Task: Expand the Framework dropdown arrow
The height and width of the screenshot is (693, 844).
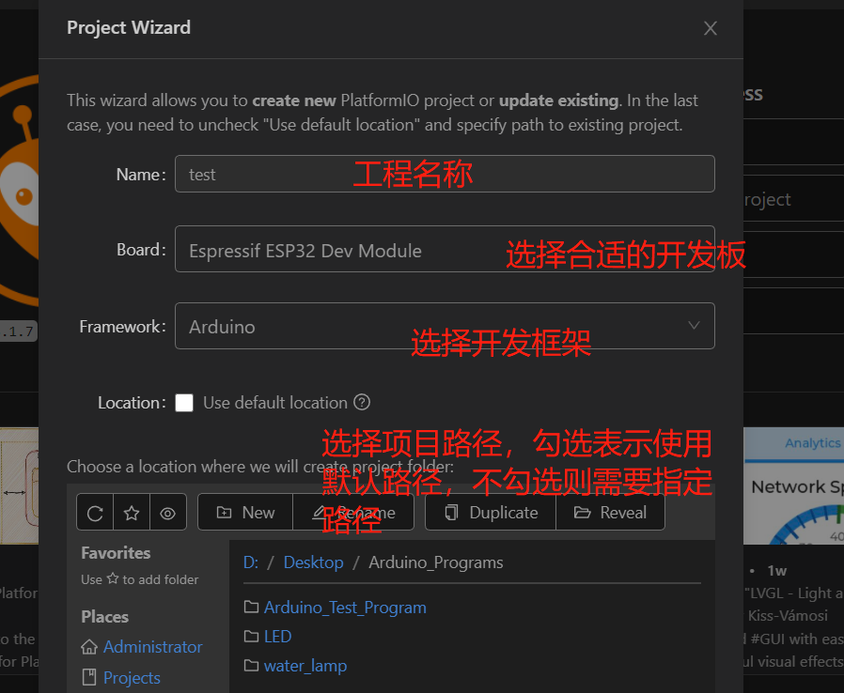Action: (694, 325)
